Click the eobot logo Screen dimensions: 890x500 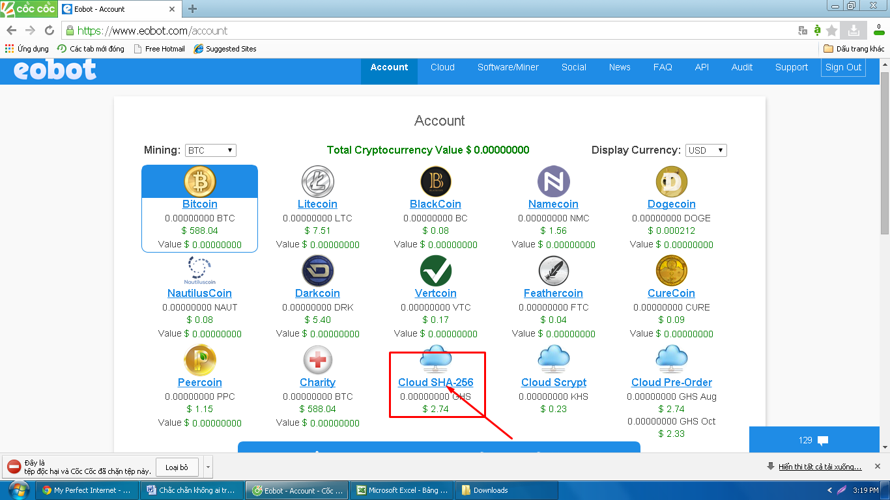coord(55,69)
